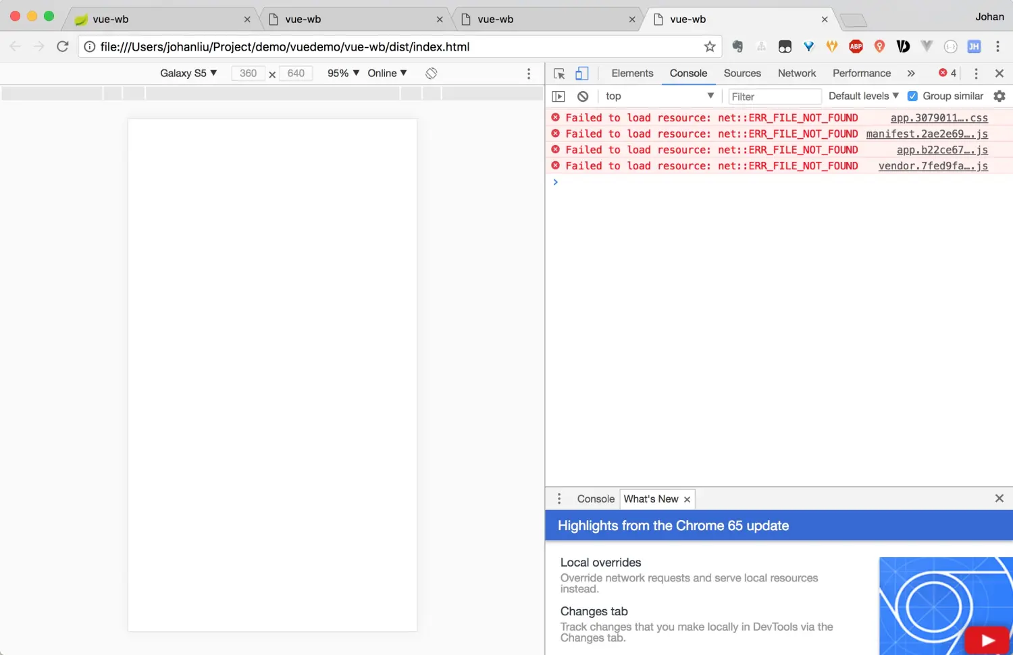Close the What's New drawer tab
Screen dimensions: 1013x655
point(687,499)
